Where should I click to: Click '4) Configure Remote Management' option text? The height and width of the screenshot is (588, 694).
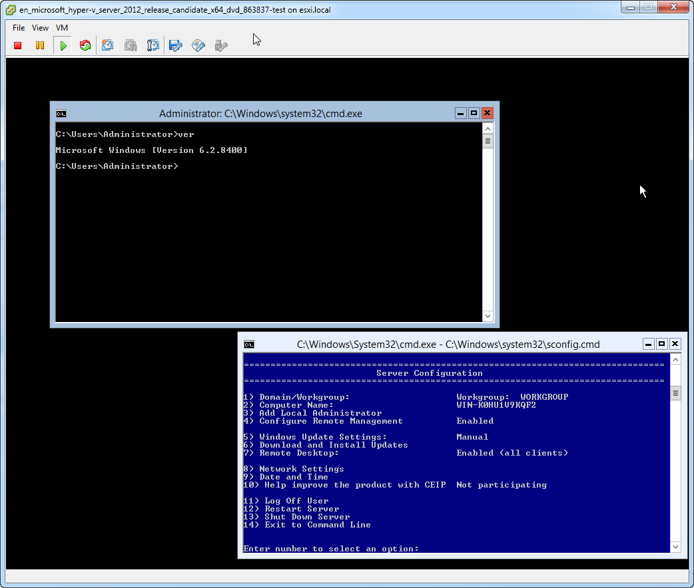click(323, 421)
